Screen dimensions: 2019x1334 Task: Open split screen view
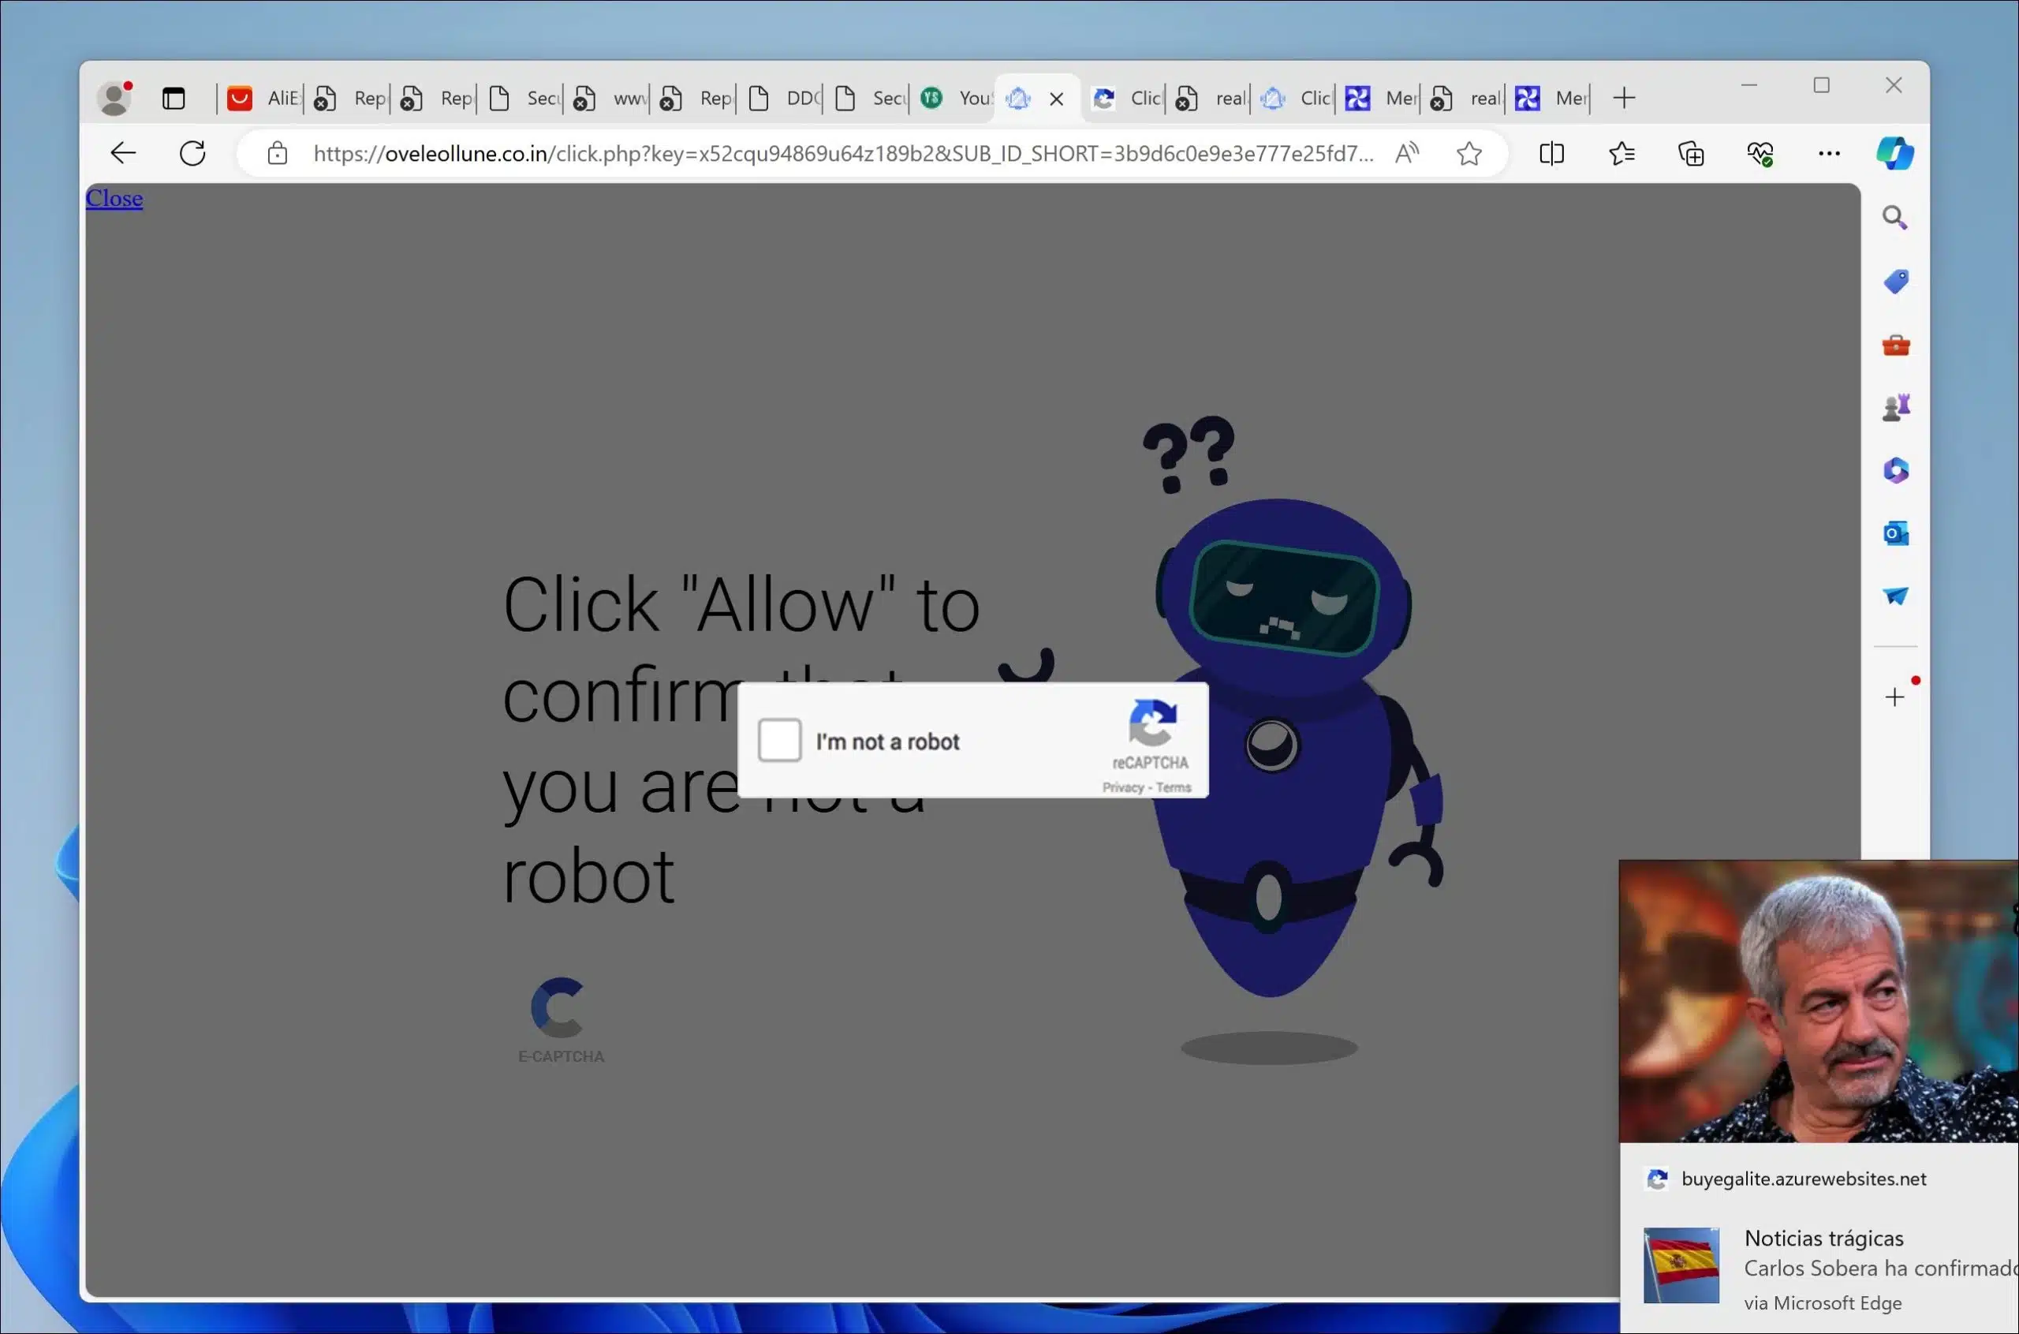1551,153
